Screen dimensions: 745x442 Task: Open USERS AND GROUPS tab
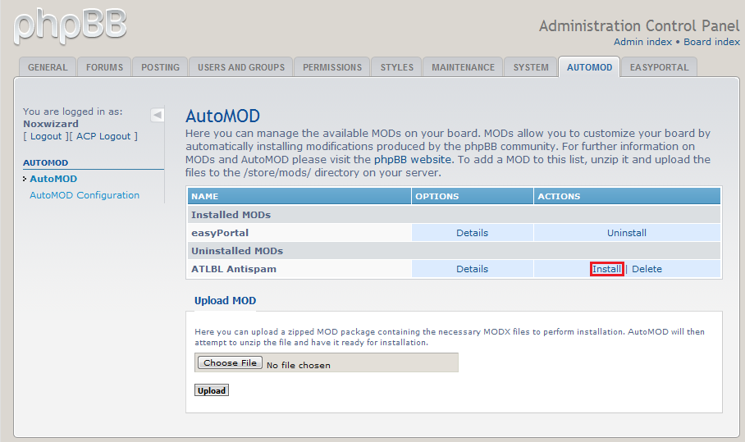pos(241,67)
